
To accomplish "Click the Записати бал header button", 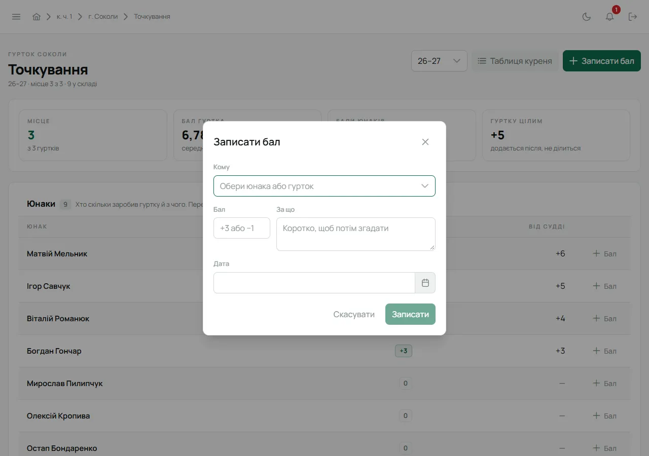I will (x=602, y=61).
